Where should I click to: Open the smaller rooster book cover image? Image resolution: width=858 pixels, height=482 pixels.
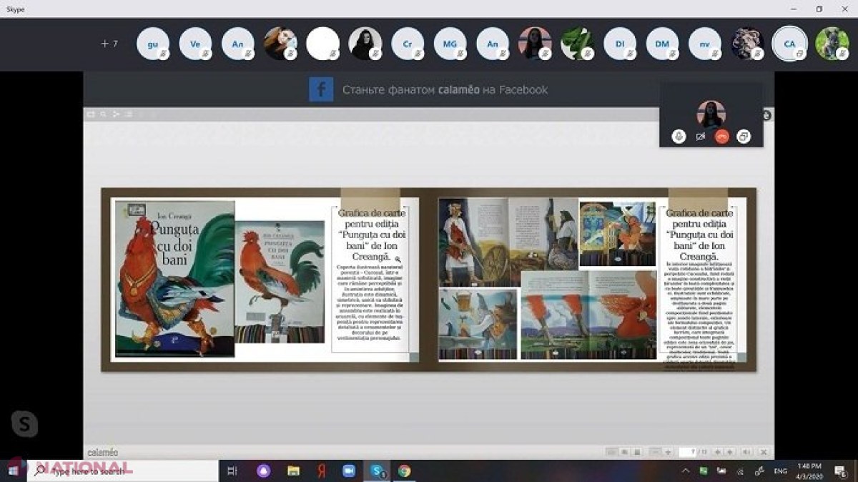(280, 282)
